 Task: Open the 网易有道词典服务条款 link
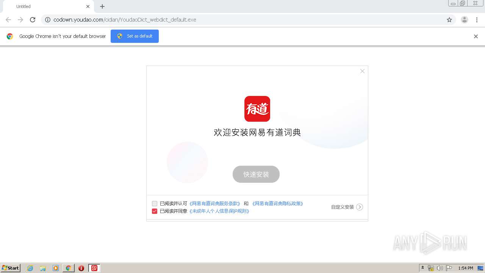[x=215, y=204]
